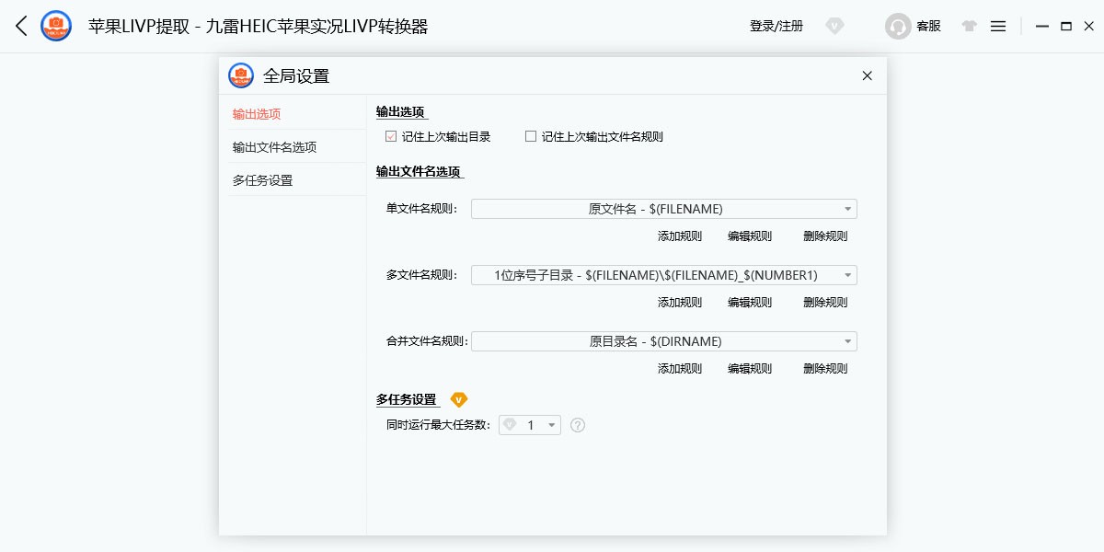1104x552 pixels.
Task: Open the hamburger main menu
Action: pos(998,27)
